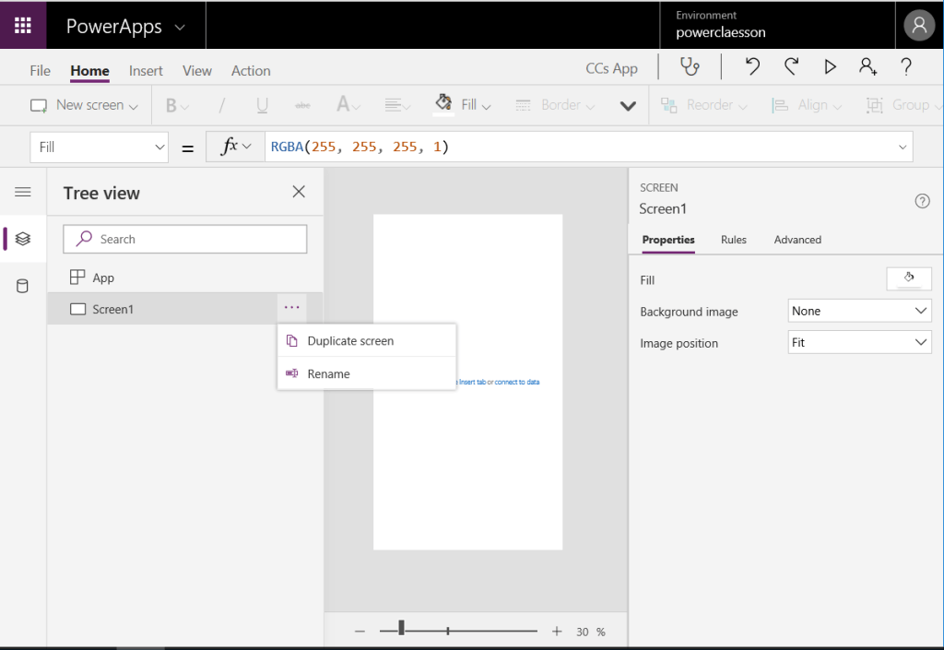944x650 pixels.
Task: Click the connect to data link
Action: tap(517, 382)
